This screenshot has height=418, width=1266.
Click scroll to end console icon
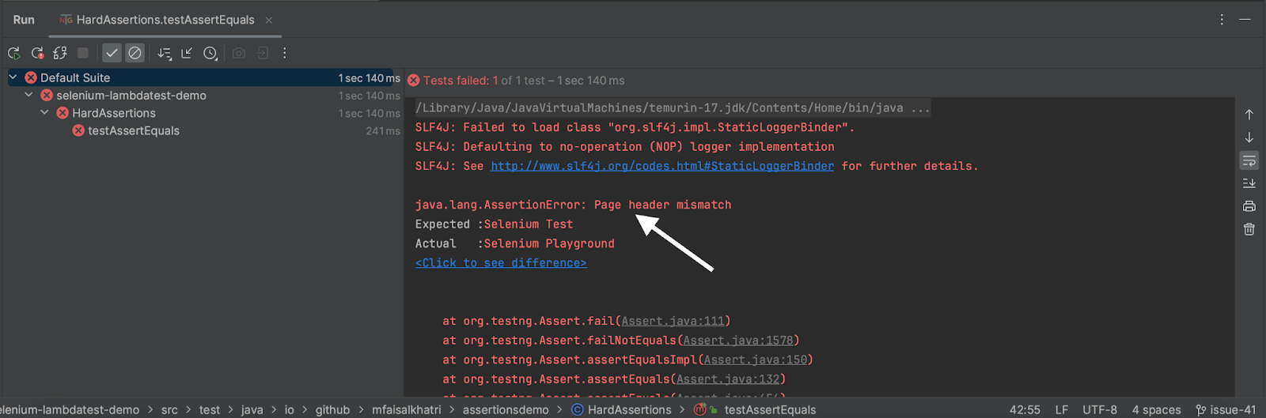click(1249, 183)
